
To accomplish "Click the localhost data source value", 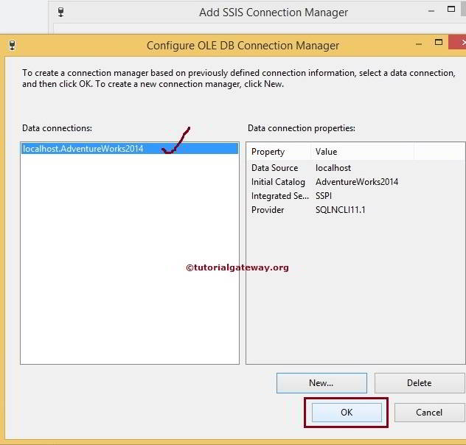I will tap(333, 168).
